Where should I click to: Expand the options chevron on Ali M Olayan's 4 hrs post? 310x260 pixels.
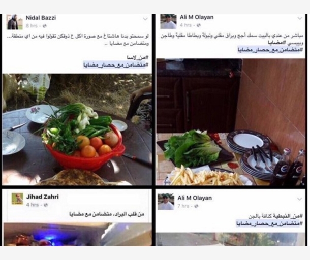pyautogui.click(x=300, y=18)
